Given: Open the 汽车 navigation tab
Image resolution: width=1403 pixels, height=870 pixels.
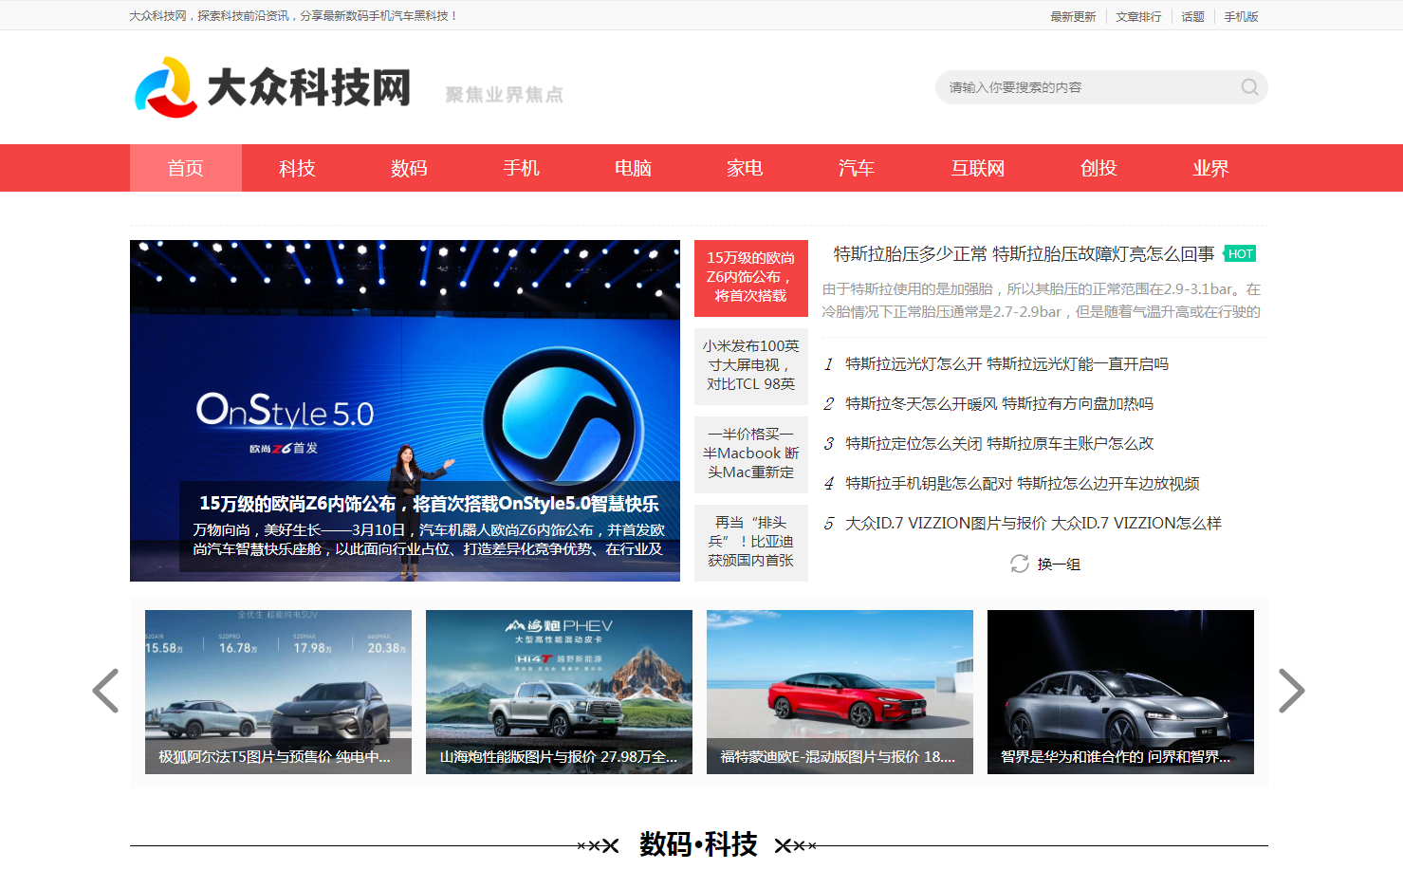Looking at the screenshot, I should click(x=857, y=168).
